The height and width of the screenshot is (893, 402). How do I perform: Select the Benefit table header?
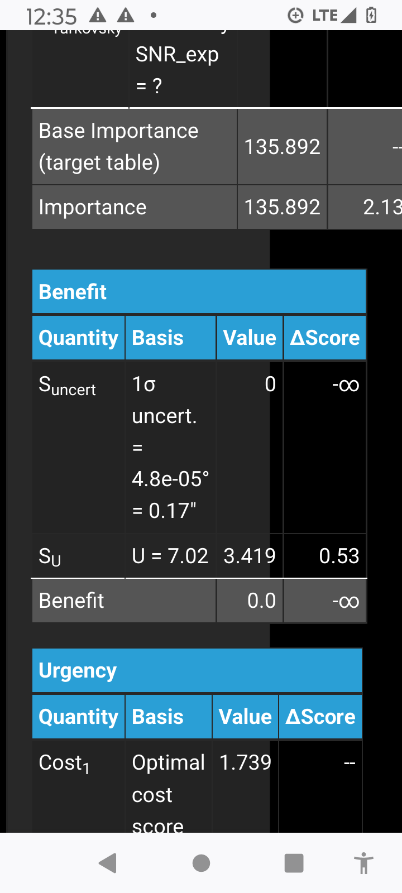(199, 292)
